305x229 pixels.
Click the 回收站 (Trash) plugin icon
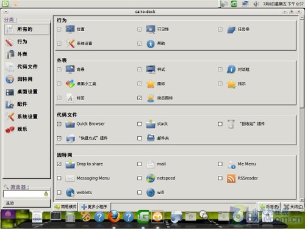pos(231,124)
